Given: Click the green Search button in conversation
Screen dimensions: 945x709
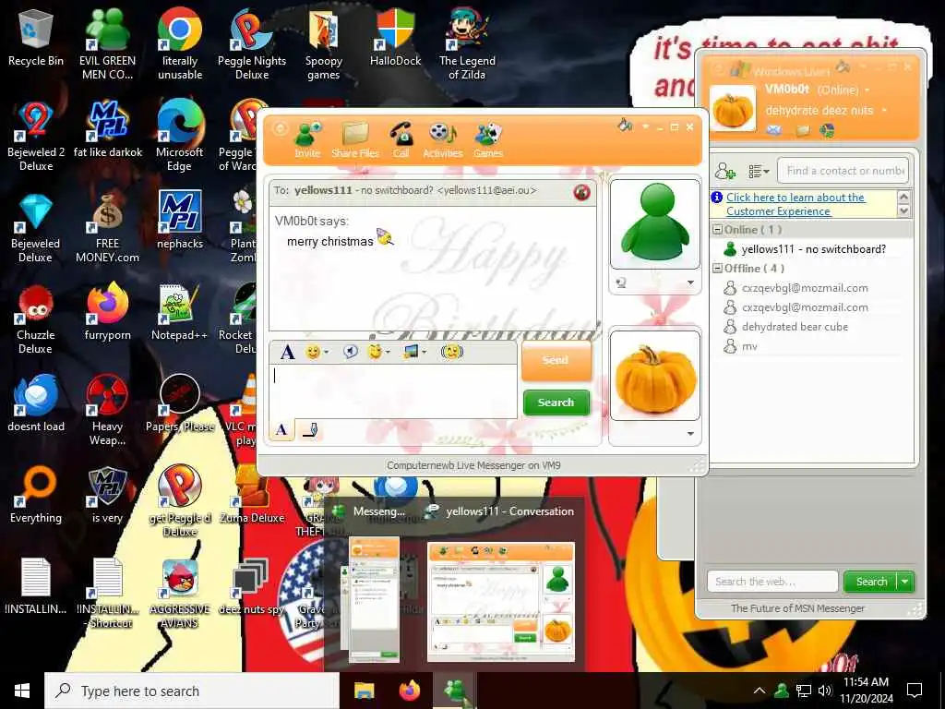Looking at the screenshot, I should pos(556,403).
